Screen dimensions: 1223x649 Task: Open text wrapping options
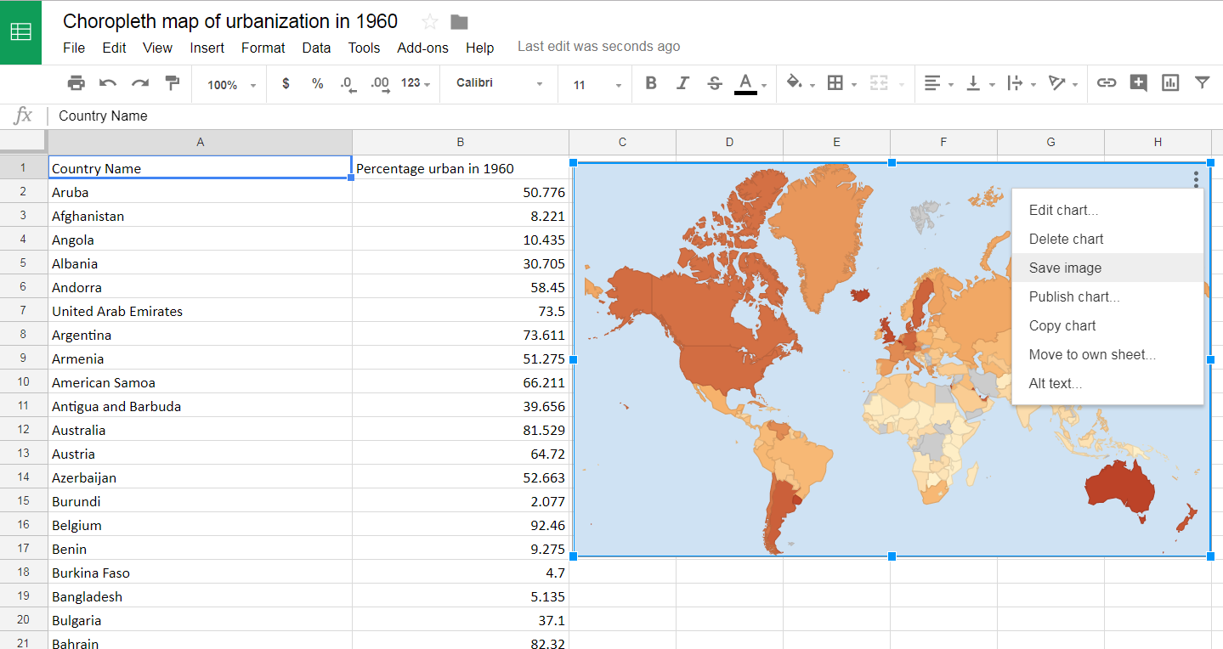point(1015,83)
